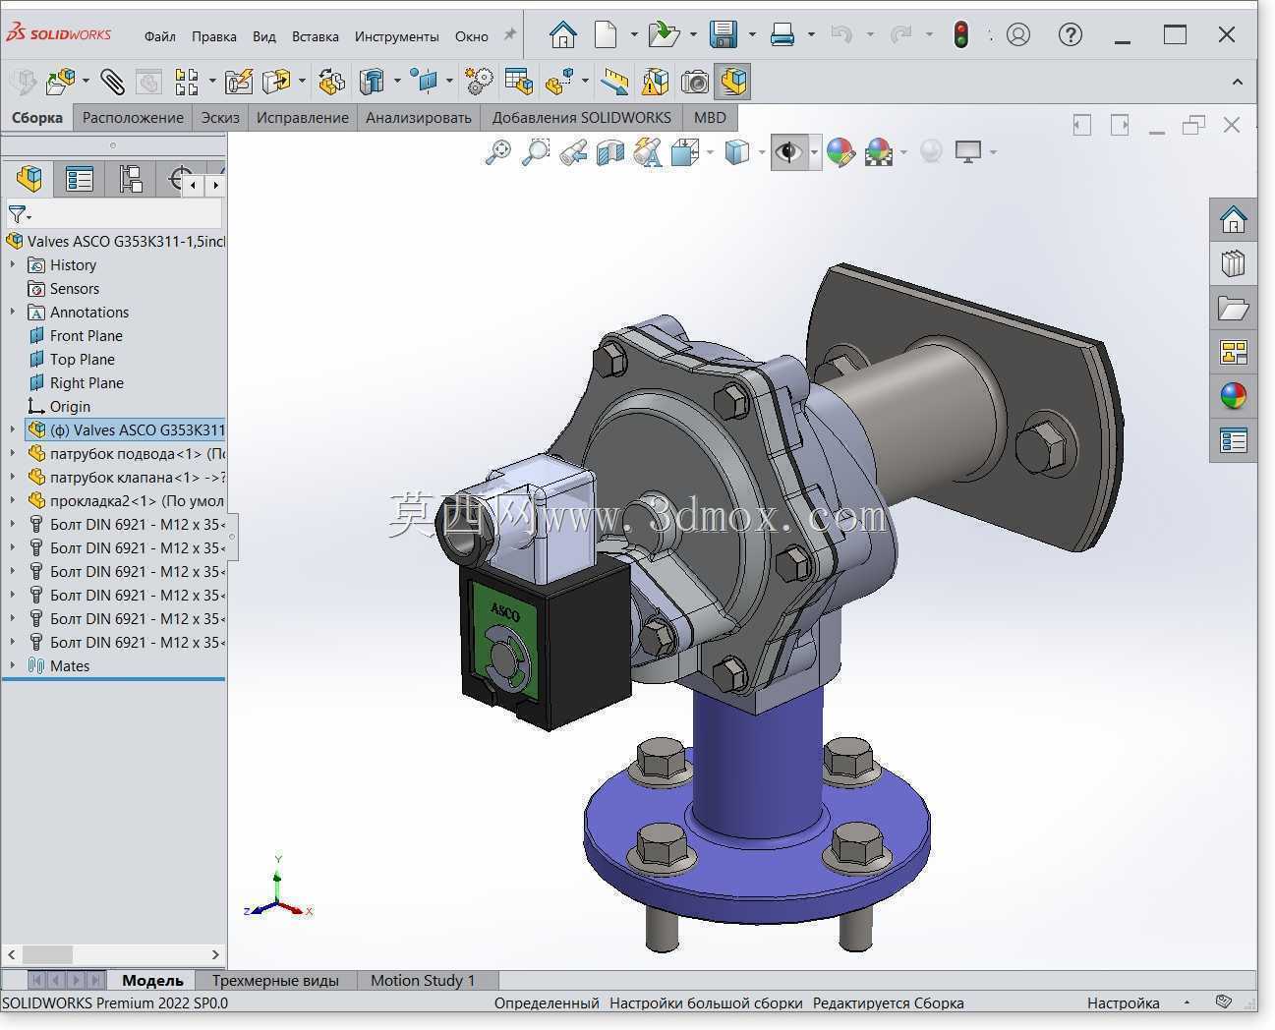This screenshot has height=1030, width=1275.
Task: Open the View Orientation dropdown arrow
Action: [710, 152]
